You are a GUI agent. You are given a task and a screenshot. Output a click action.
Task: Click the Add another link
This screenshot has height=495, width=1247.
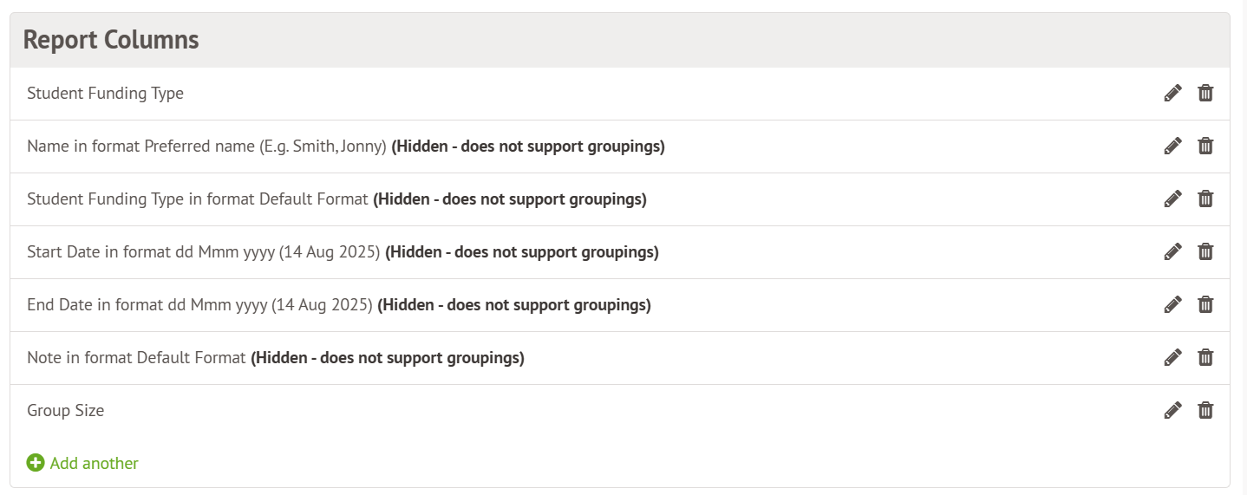(94, 464)
